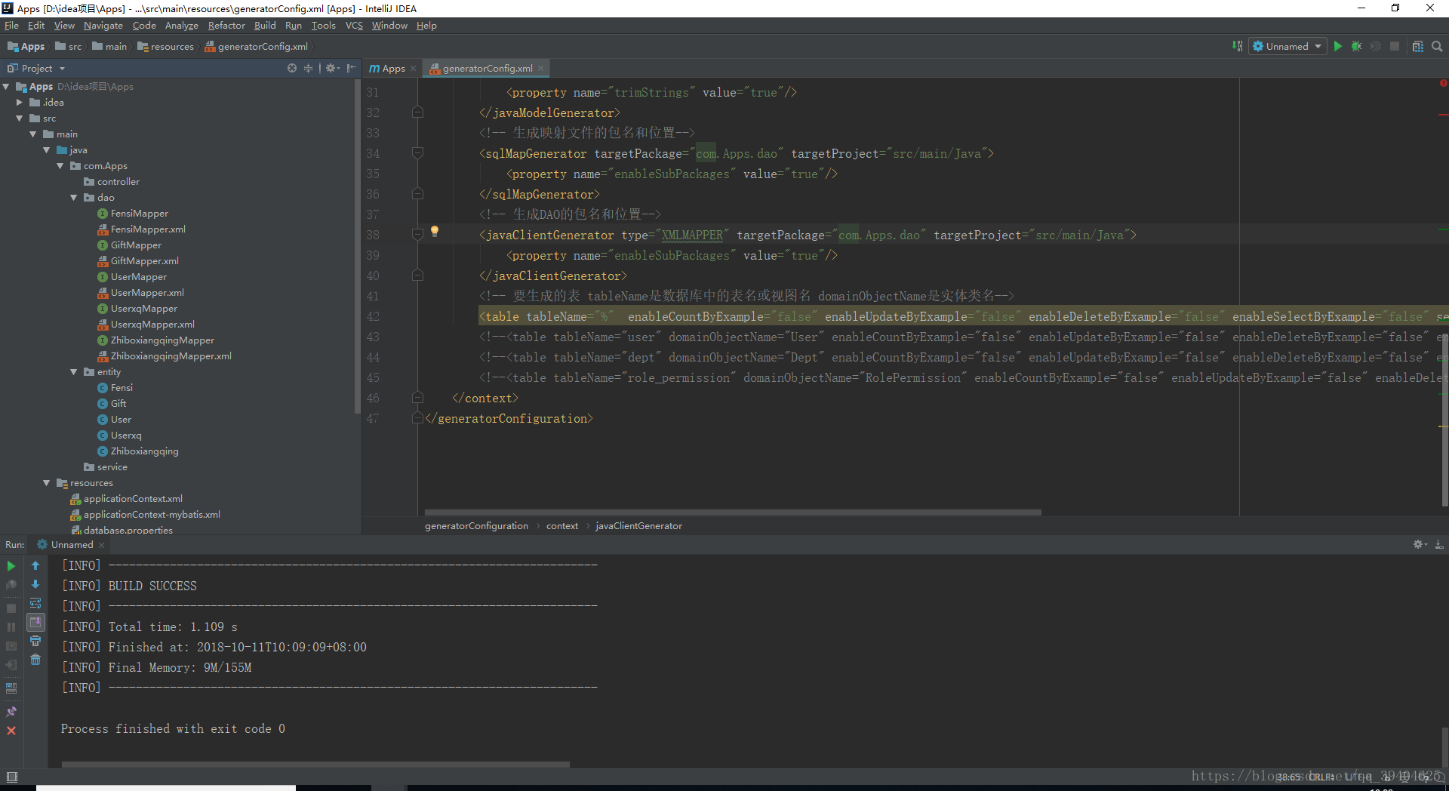
Task: Open the Build menu
Action: coord(265,25)
